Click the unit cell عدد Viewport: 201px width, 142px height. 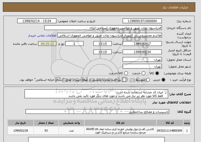pyautogui.click(x=72, y=131)
